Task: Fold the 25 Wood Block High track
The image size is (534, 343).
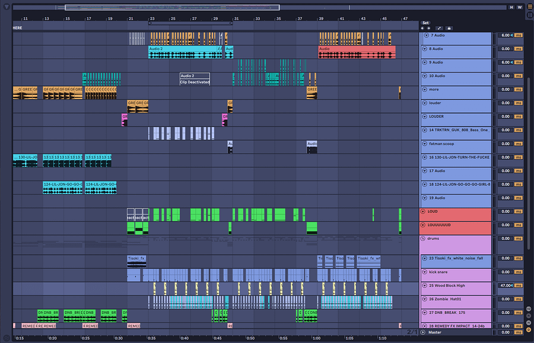Action: [425, 285]
